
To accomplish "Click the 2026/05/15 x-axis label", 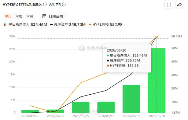I will pyautogui.click(x=81, y=116).
